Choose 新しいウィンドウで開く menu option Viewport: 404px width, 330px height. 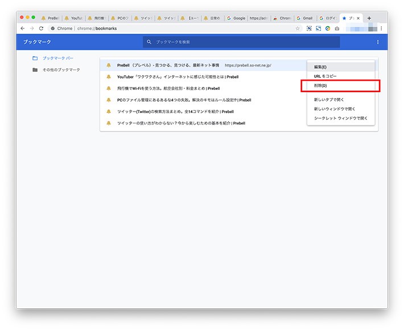[335, 109]
